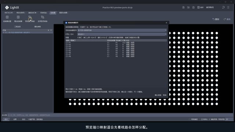Click the second ribbon icon for adding controller
The image size is (235, 132).
pyautogui.click(x=18, y=17)
